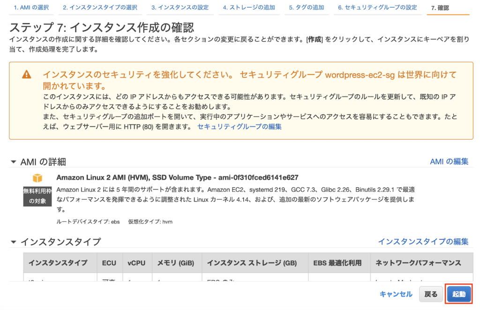Jump to 5. タグの追加 tab

pyautogui.click(x=306, y=8)
